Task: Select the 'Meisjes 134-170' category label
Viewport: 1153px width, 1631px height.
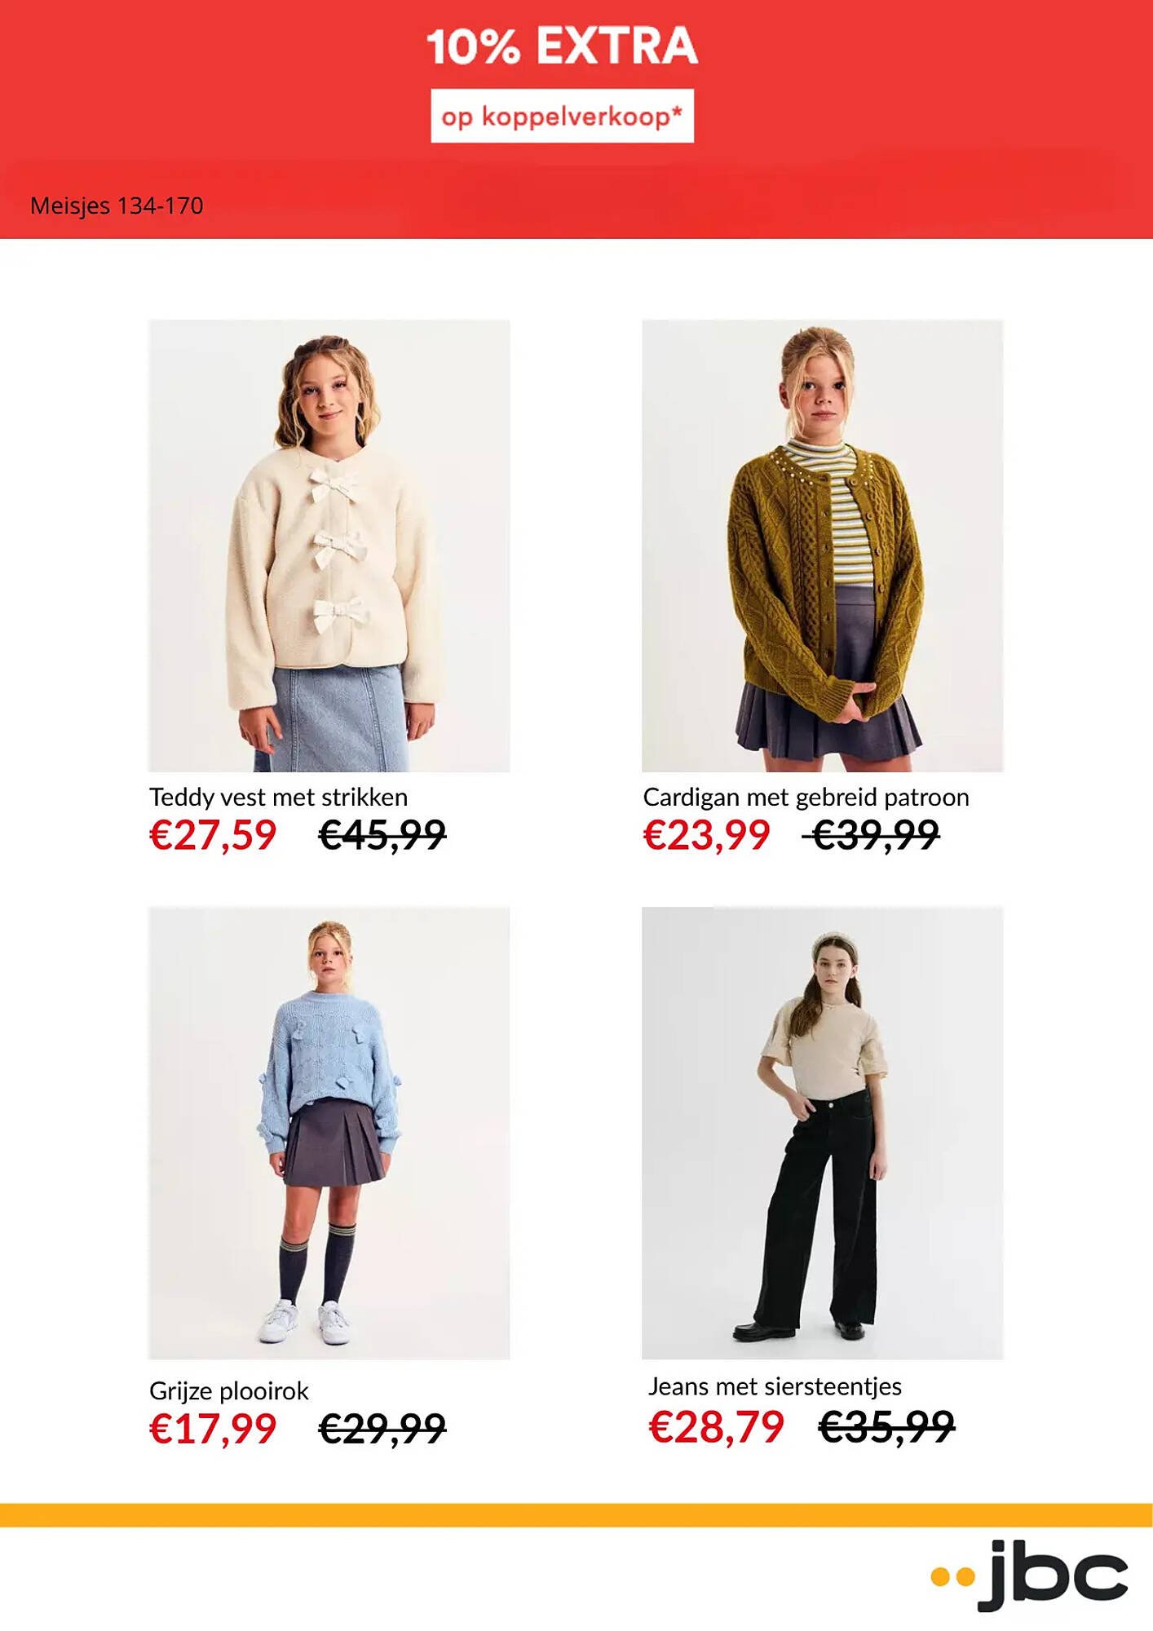Action: (117, 206)
